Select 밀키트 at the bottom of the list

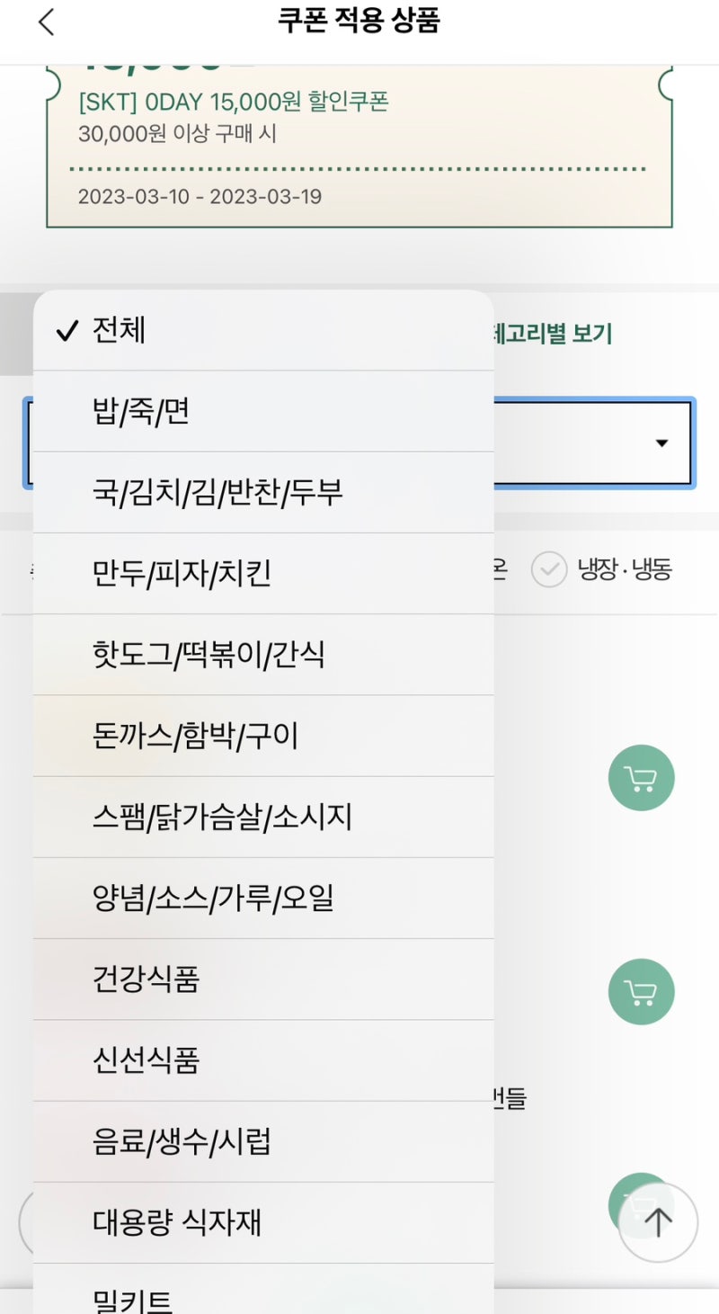tap(131, 1298)
